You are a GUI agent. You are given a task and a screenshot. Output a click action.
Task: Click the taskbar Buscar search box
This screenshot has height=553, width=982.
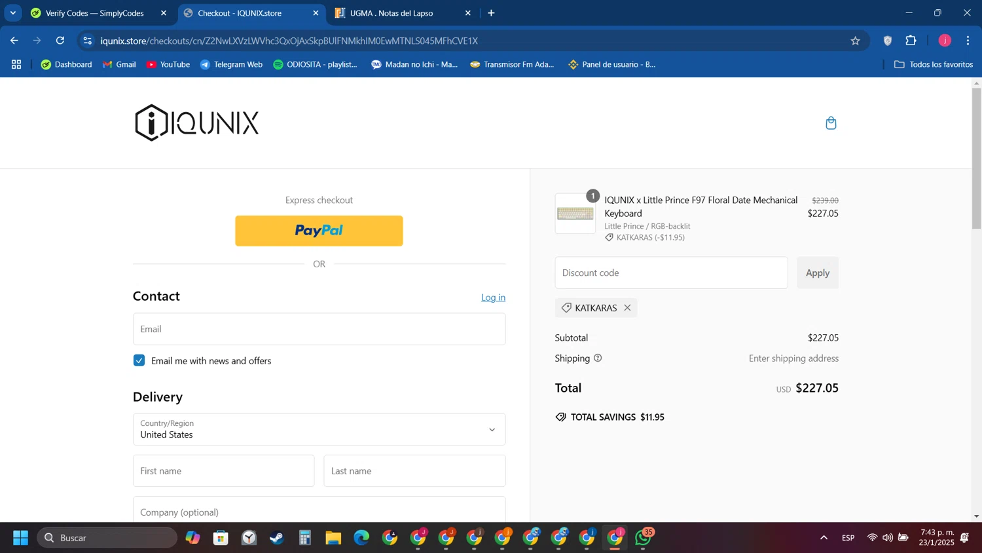[x=107, y=538]
